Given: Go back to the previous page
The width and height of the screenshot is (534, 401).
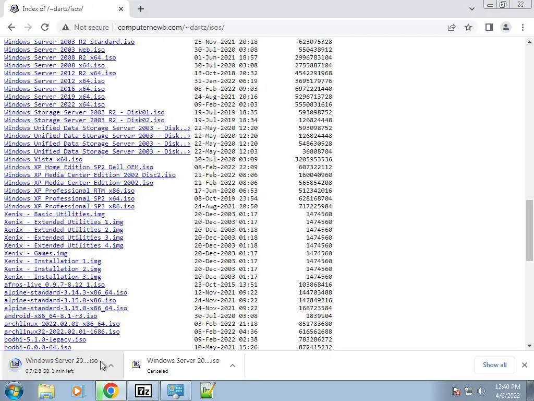Looking at the screenshot, I should (x=11, y=27).
